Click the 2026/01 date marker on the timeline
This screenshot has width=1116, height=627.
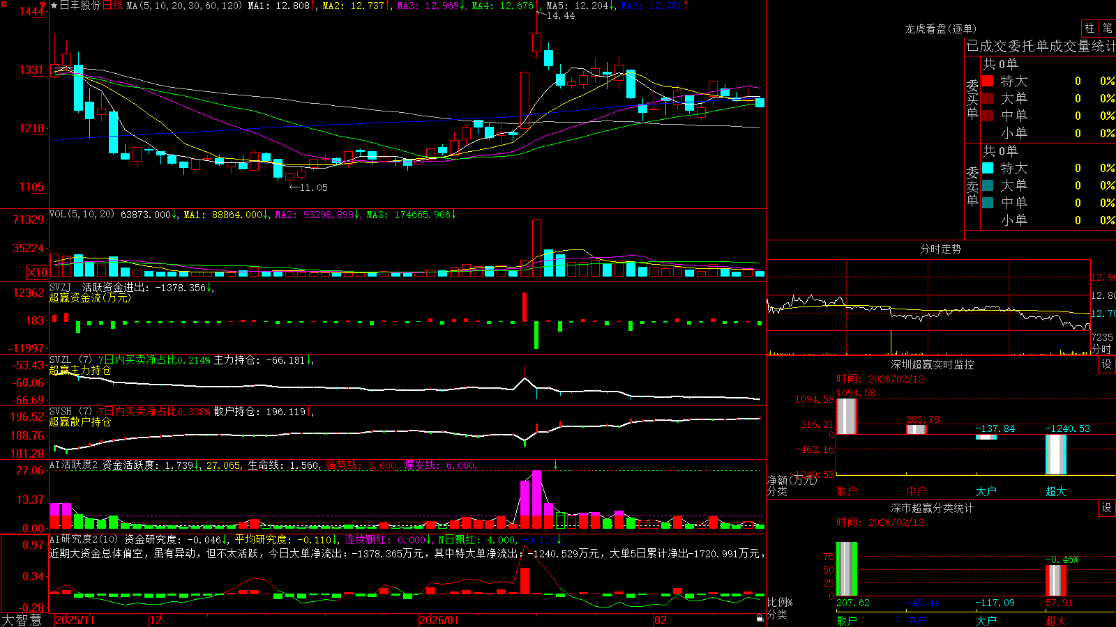[439, 620]
